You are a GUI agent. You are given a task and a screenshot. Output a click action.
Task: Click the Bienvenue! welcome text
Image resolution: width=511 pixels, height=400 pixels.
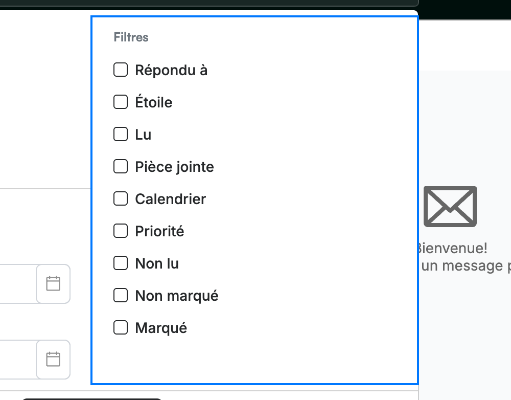[453, 248]
